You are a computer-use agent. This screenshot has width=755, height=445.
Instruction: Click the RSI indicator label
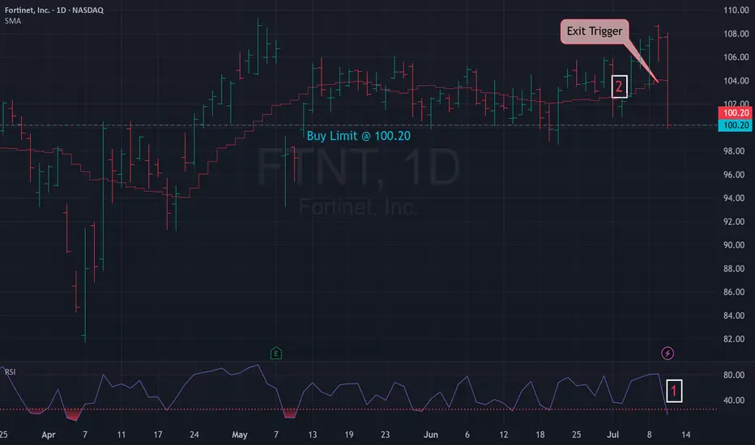point(10,372)
